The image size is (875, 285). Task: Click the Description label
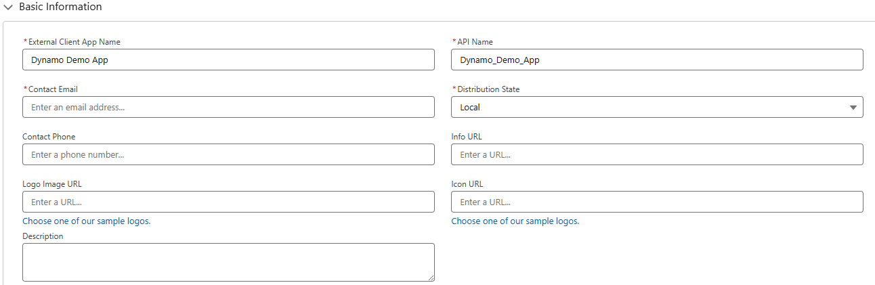click(43, 236)
